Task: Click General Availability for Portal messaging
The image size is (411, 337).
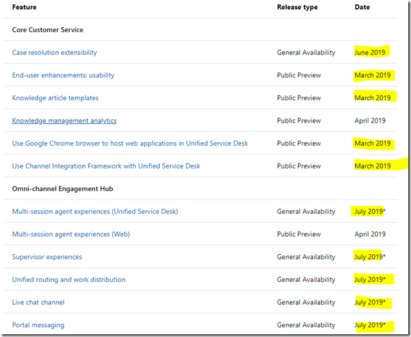Action: (x=306, y=325)
